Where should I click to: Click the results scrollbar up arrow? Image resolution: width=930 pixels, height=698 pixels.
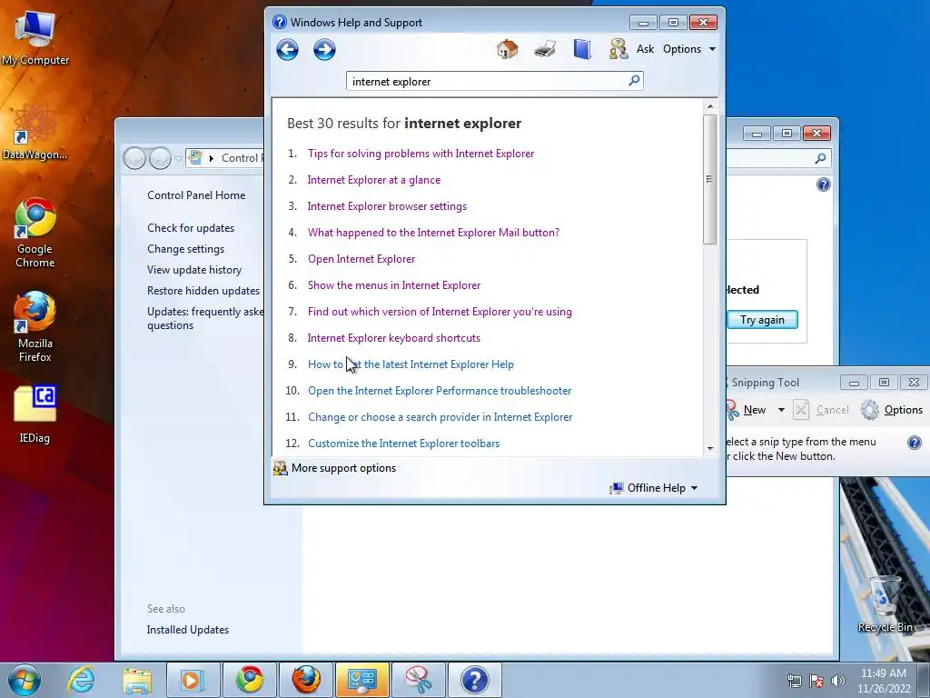pyautogui.click(x=710, y=106)
